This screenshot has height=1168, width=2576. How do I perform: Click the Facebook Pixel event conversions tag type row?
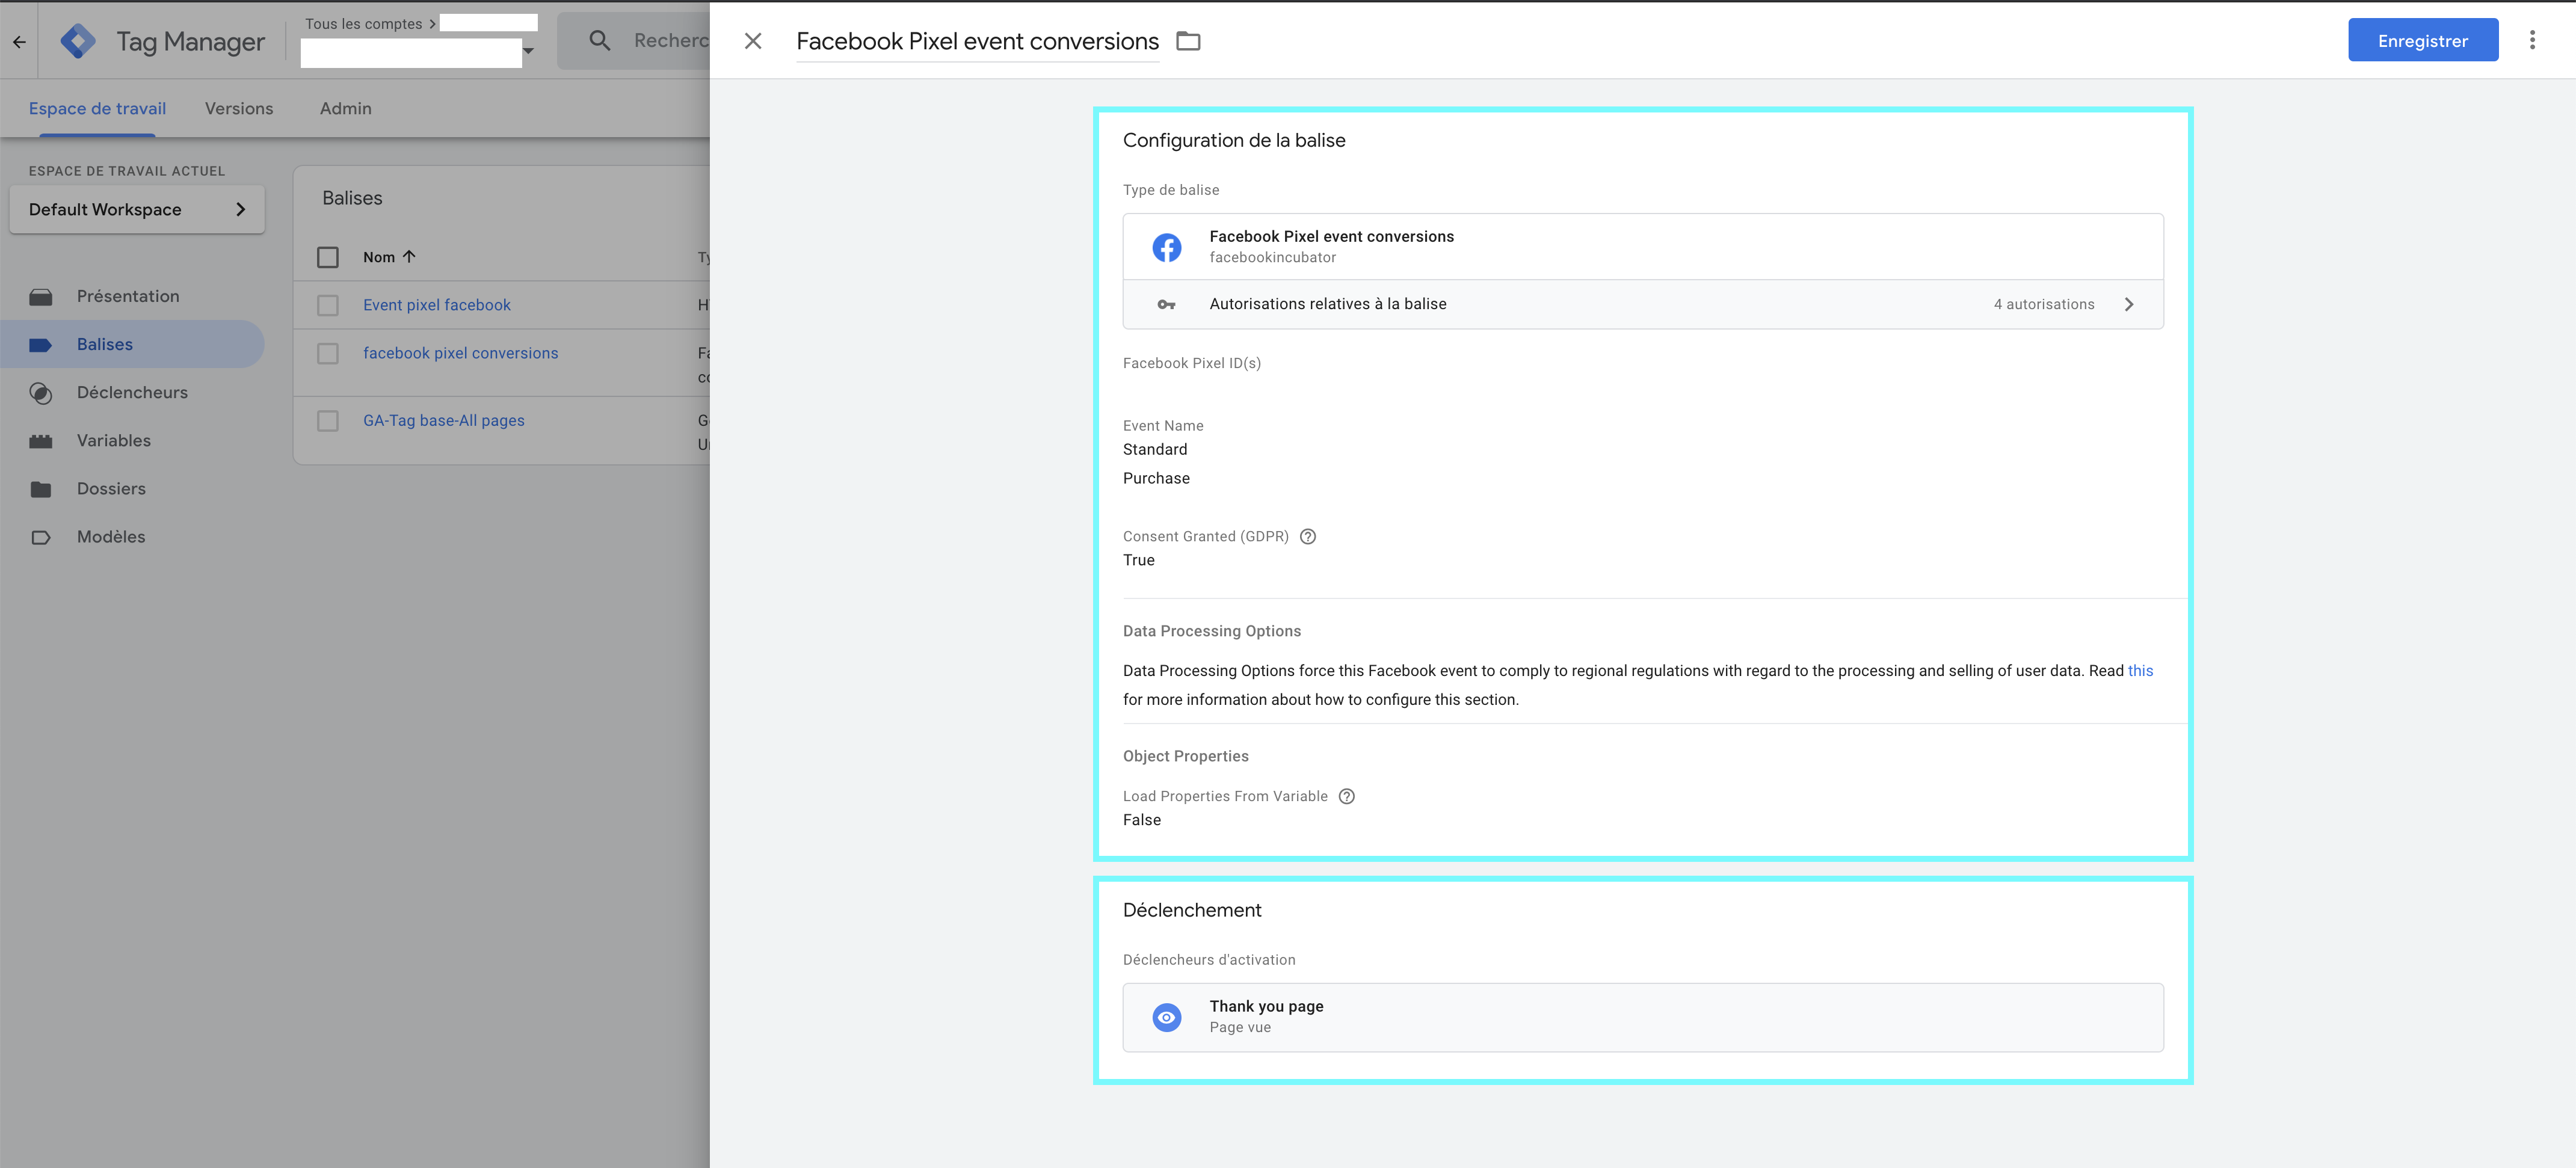point(1642,246)
